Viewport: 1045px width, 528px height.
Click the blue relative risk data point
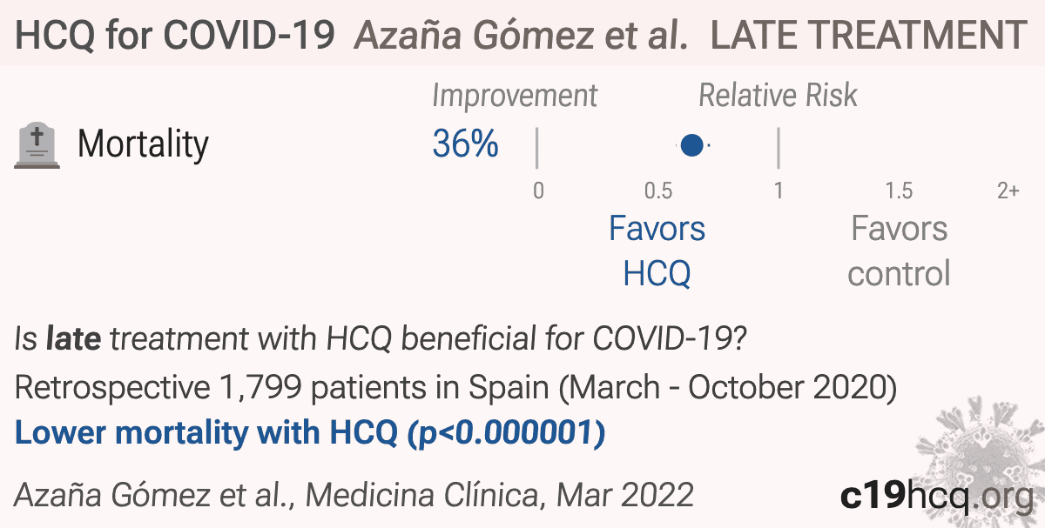tap(691, 145)
